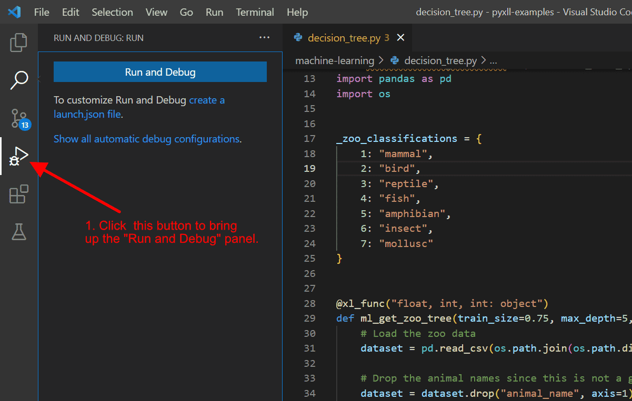Viewport: 632px width, 401px height.
Task: Click the text 'import os'
Action: (x=363, y=94)
